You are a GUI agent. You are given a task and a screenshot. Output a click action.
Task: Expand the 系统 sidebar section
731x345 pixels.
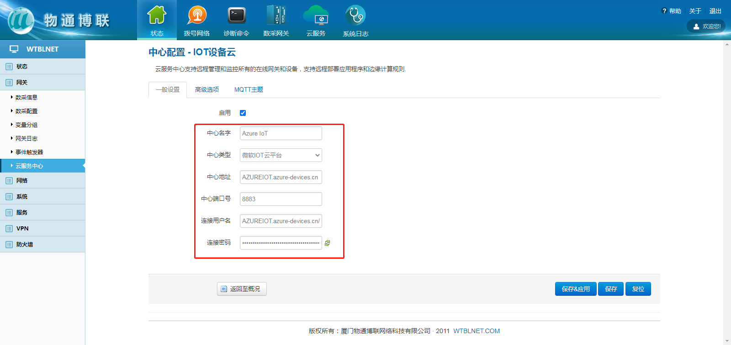coord(42,196)
